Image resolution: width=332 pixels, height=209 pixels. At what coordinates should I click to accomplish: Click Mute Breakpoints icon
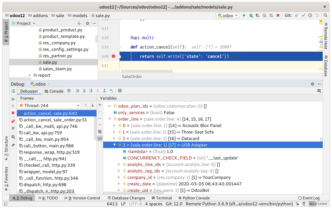coord(13,128)
